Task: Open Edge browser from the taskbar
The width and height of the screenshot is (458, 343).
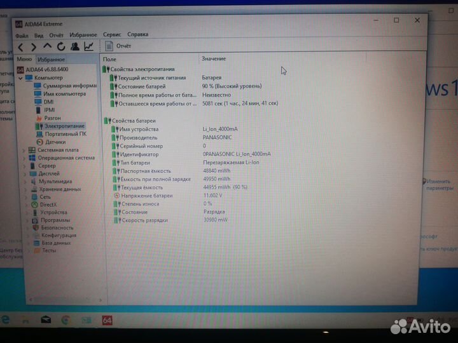Action: pos(5,319)
